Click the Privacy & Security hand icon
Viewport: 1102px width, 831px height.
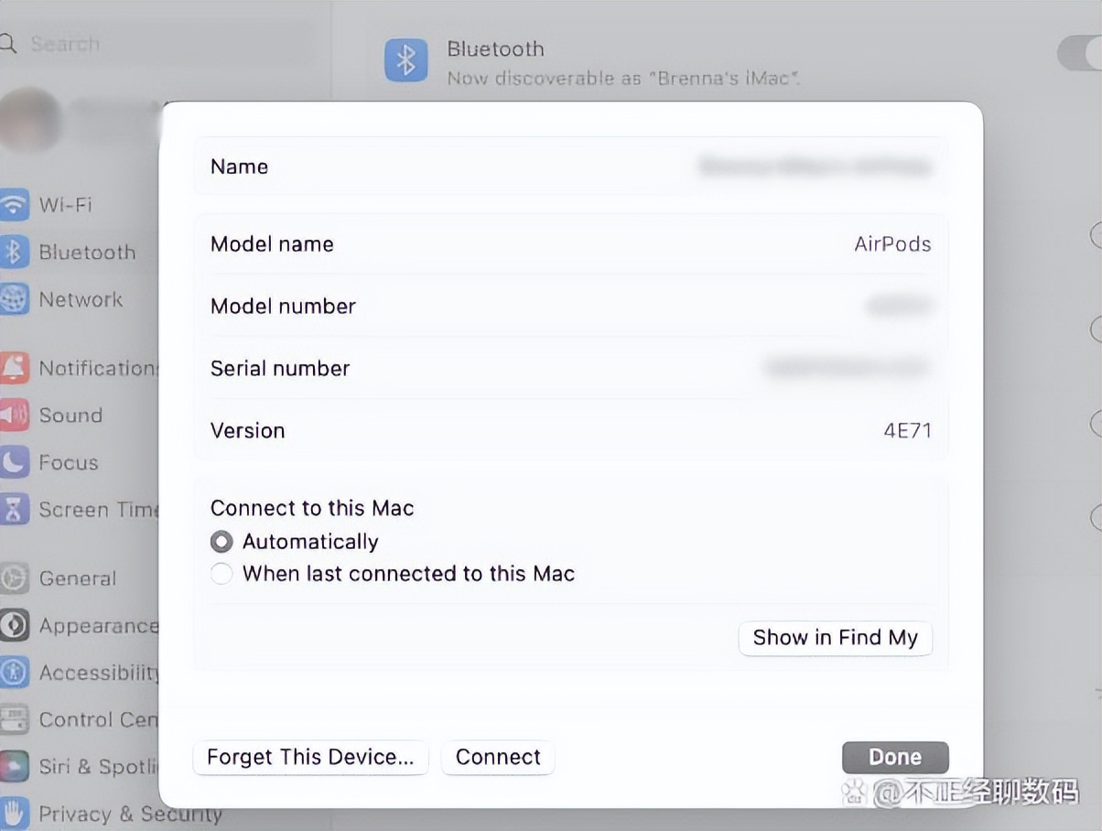(x=13, y=814)
